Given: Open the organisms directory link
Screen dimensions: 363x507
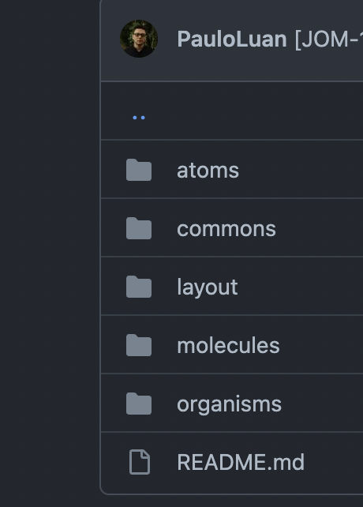Looking at the screenshot, I should (229, 405).
